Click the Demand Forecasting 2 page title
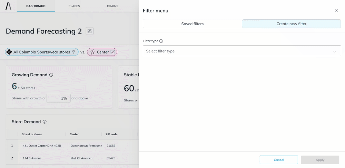Screen dimensions: 345x168 point(44,31)
